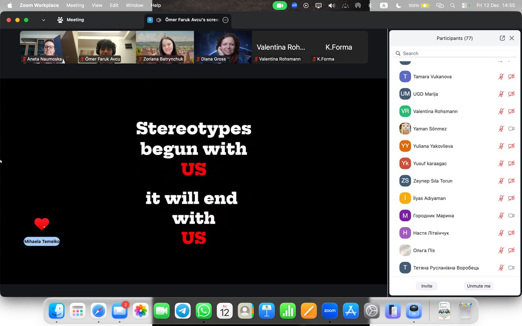Open WhatsApp from the Dock
522x326 pixels.
tap(204, 311)
